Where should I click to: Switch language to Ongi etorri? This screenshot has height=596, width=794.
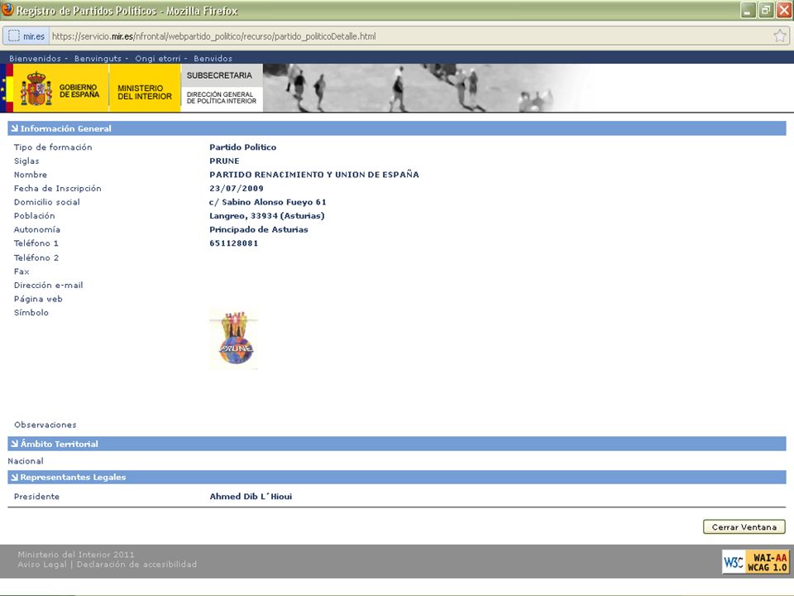tap(157, 58)
